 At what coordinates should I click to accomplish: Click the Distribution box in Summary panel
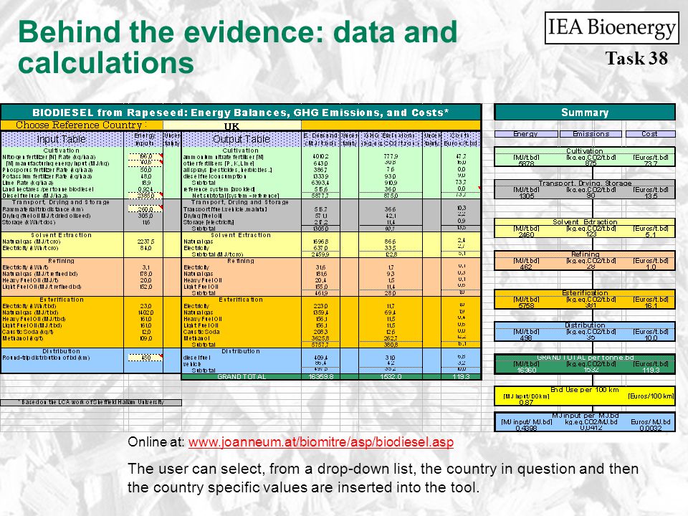(585, 332)
